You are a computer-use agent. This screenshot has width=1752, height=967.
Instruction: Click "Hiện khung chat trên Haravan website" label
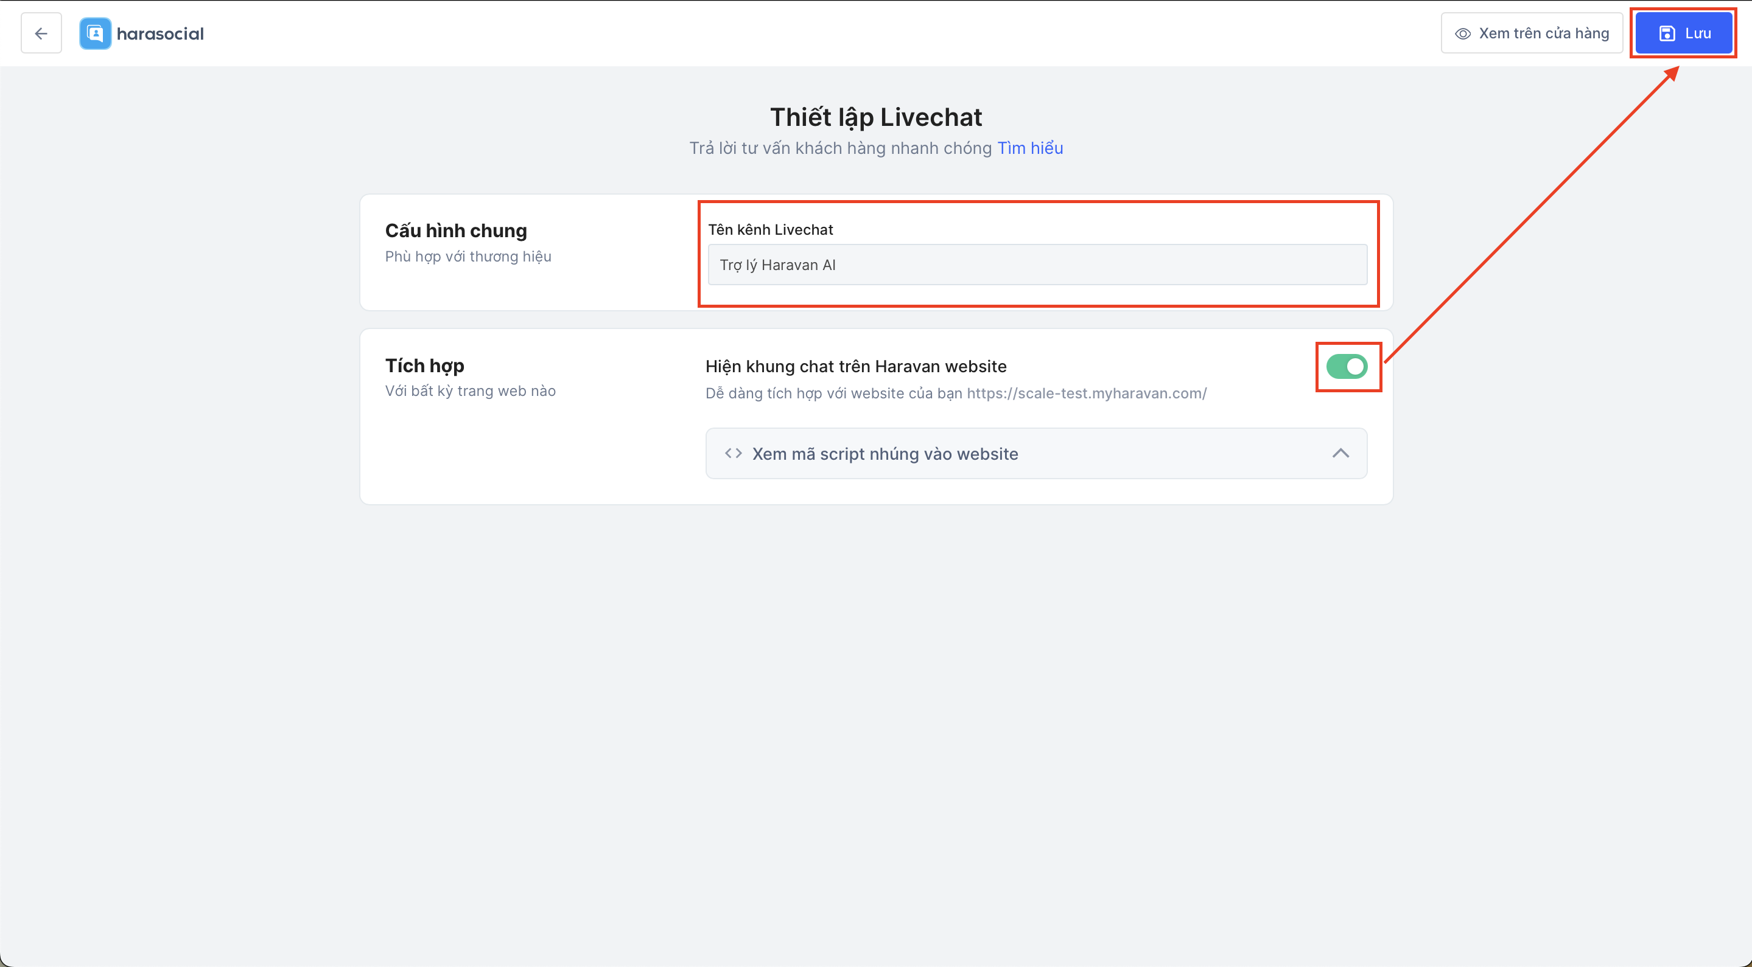(x=855, y=367)
